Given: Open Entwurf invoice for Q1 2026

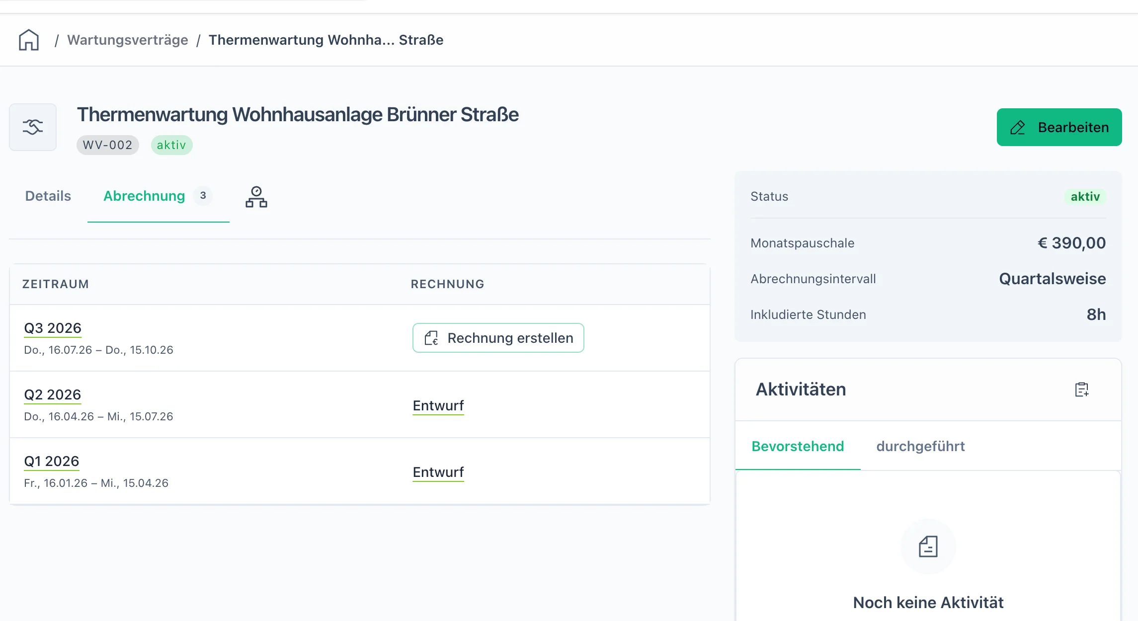Looking at the screenshot, I should point(438,472).
